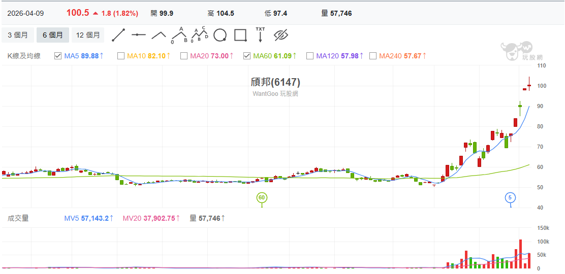Pick the 0-A-B-C-D wave pattern tool

coord(199,35)
